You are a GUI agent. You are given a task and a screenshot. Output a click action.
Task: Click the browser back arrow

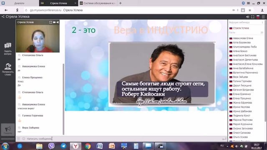coord(6,10)
